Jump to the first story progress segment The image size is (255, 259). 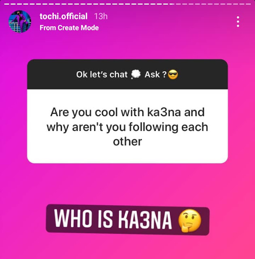7,4
